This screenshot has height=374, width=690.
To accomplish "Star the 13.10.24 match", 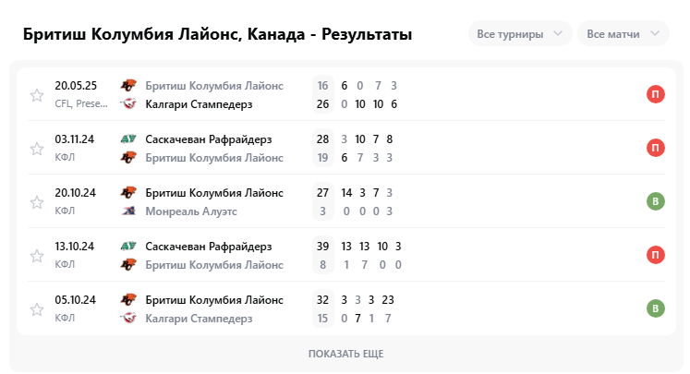I will coord(37,256).
